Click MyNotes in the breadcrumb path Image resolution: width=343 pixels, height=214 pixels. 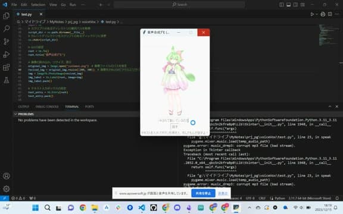pos(57,22)
